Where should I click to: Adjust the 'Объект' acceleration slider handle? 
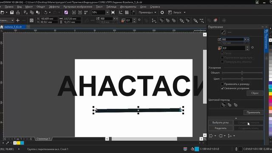coord(242,73)
